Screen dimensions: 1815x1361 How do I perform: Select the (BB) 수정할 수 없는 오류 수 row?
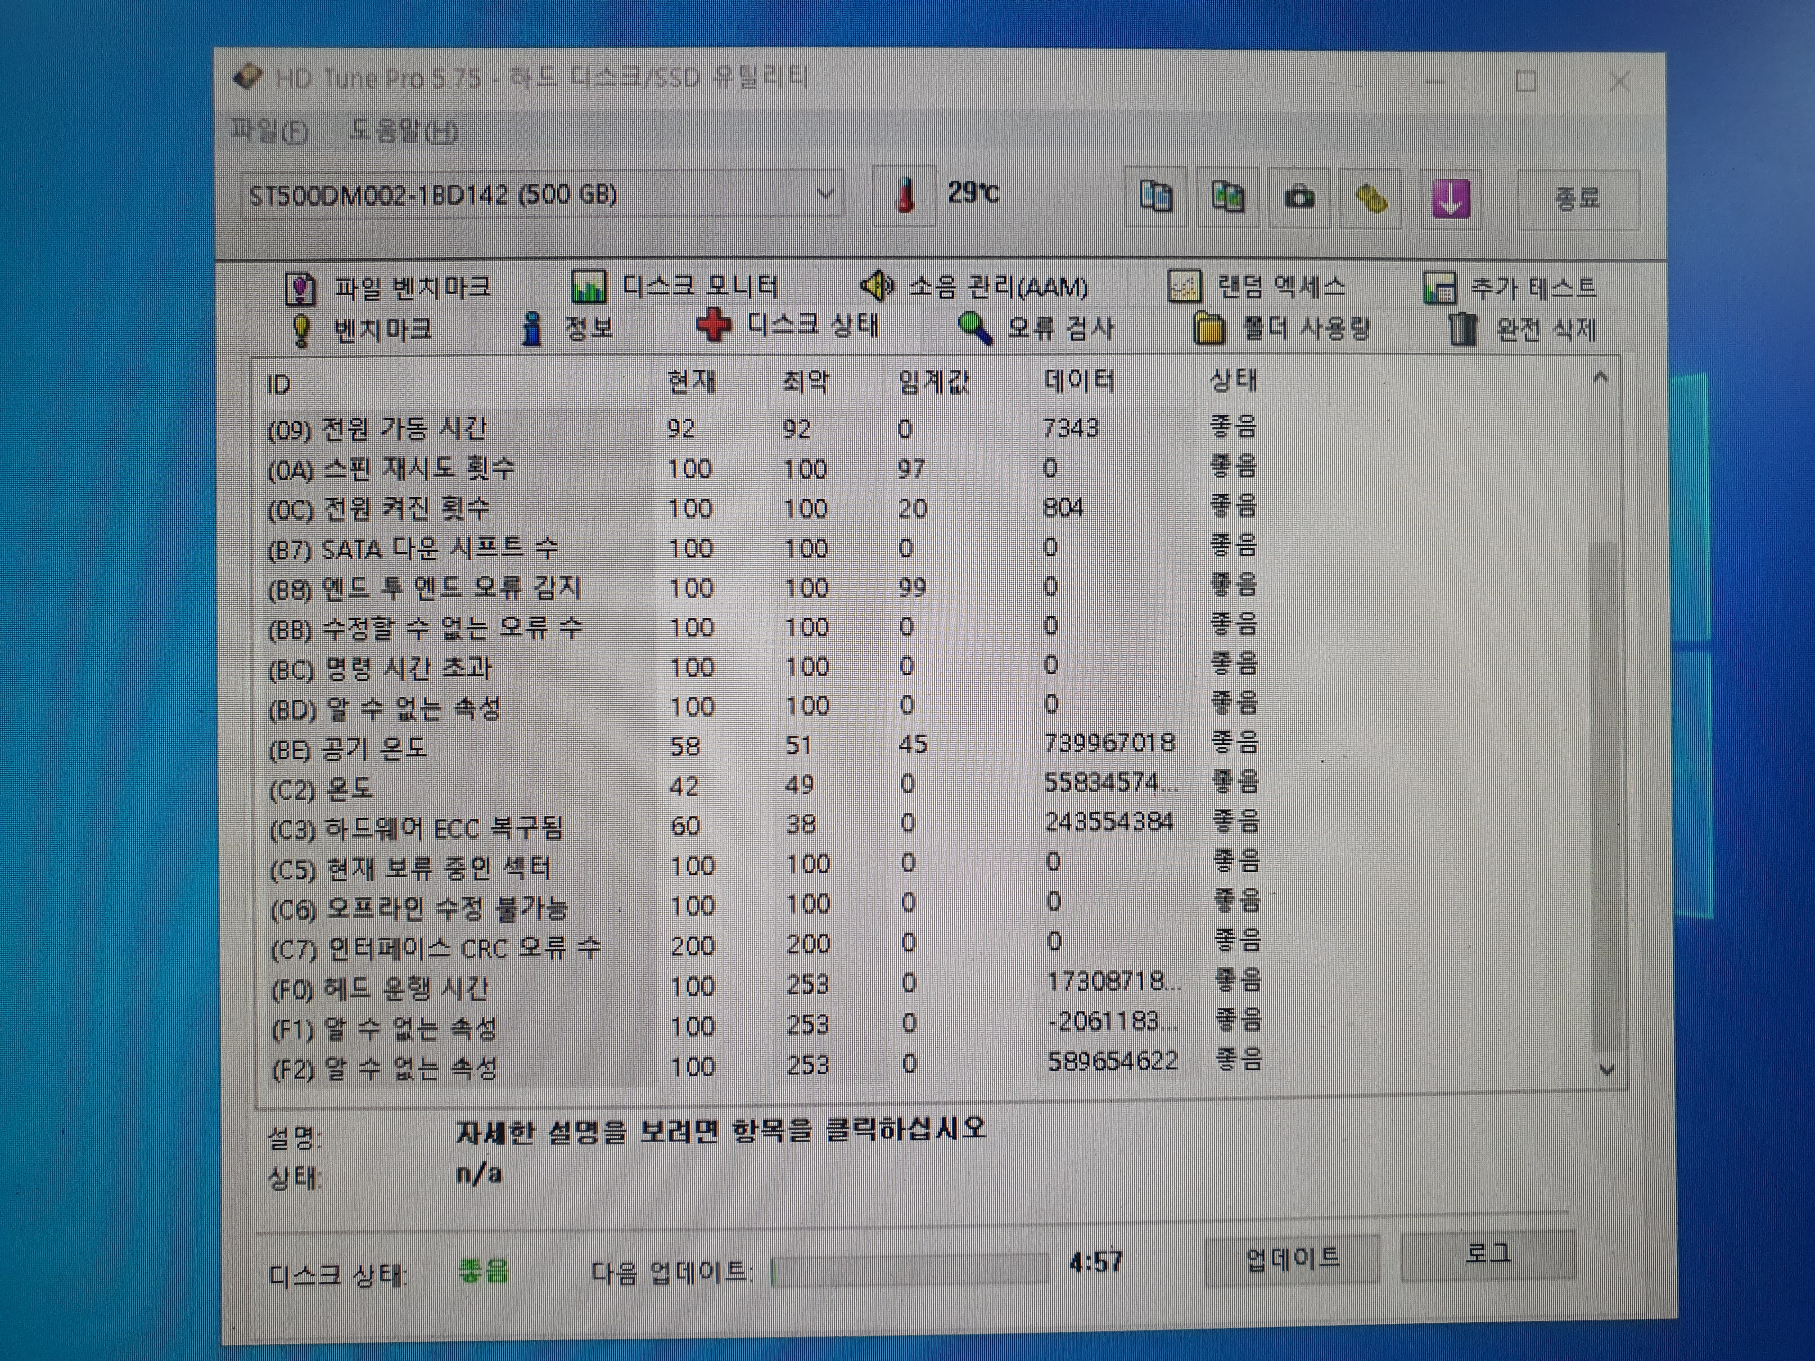[x=763, y=627]
